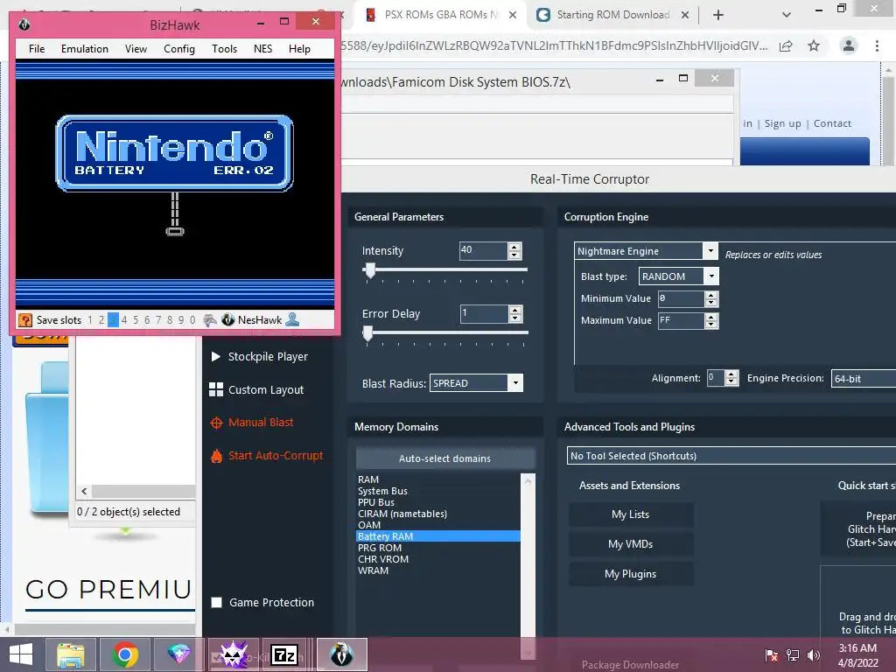The image size is (896, 672).
Task: Select save slot 9 in BizHawk
Action: point(181,320)
